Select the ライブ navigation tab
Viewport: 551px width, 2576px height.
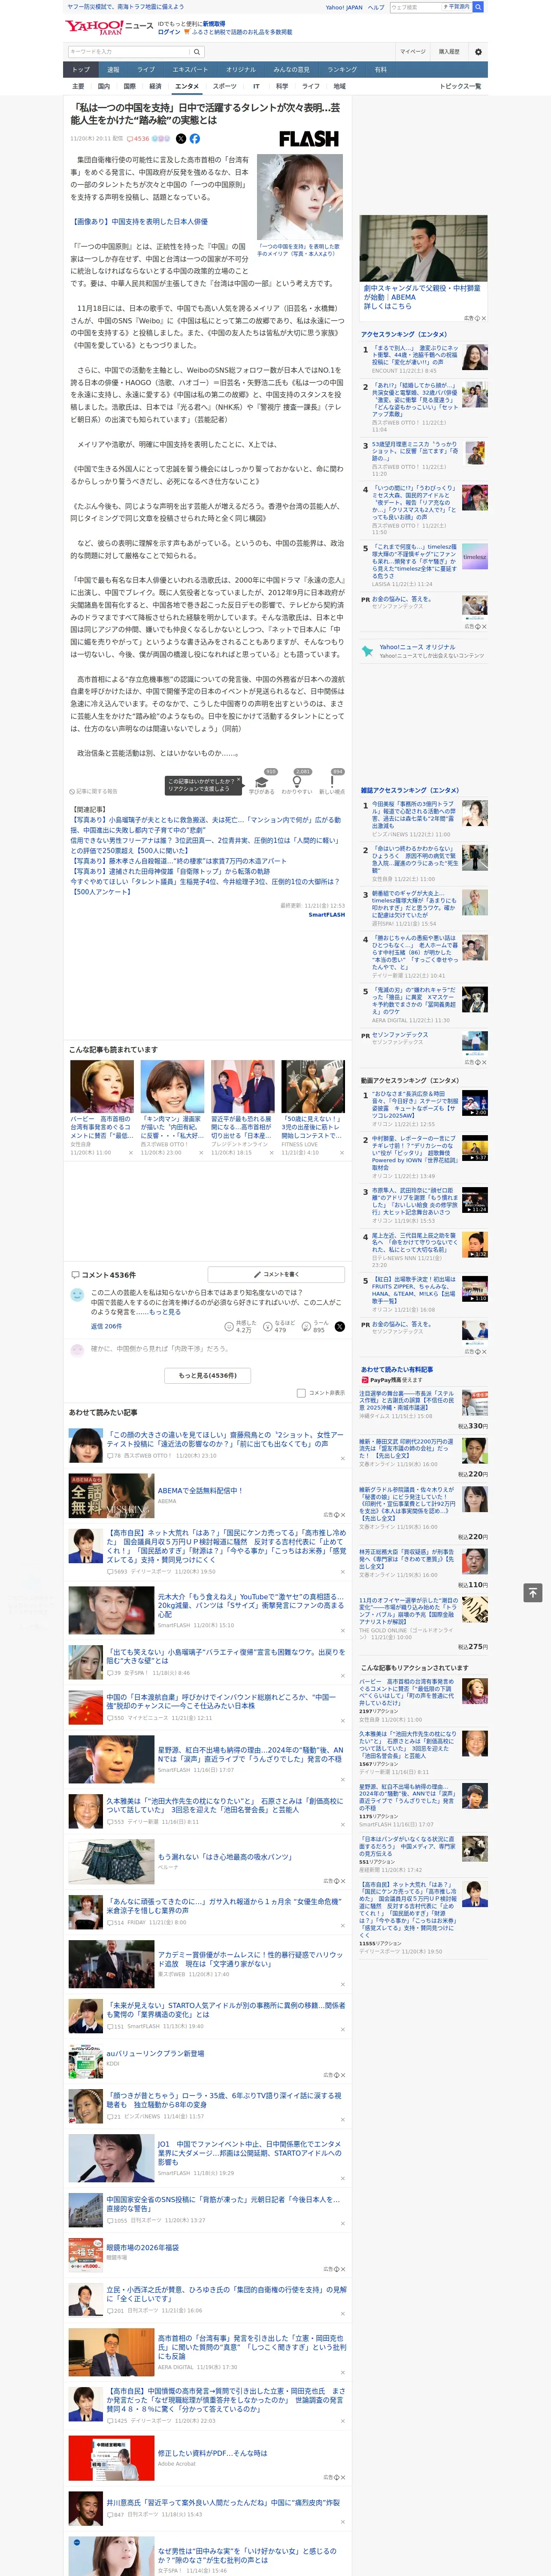[146, 69]
